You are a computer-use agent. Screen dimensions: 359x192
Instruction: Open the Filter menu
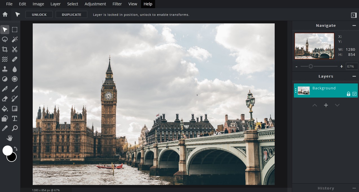[x=117, y=4]
